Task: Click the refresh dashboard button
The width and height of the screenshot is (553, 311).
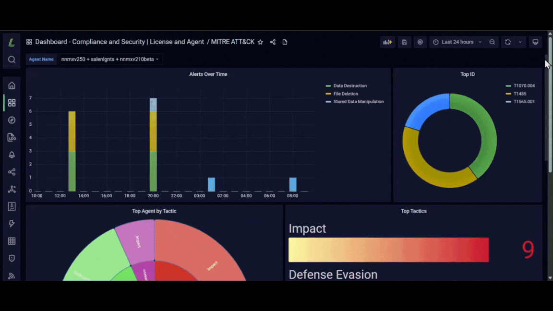Action: (507, 42)
